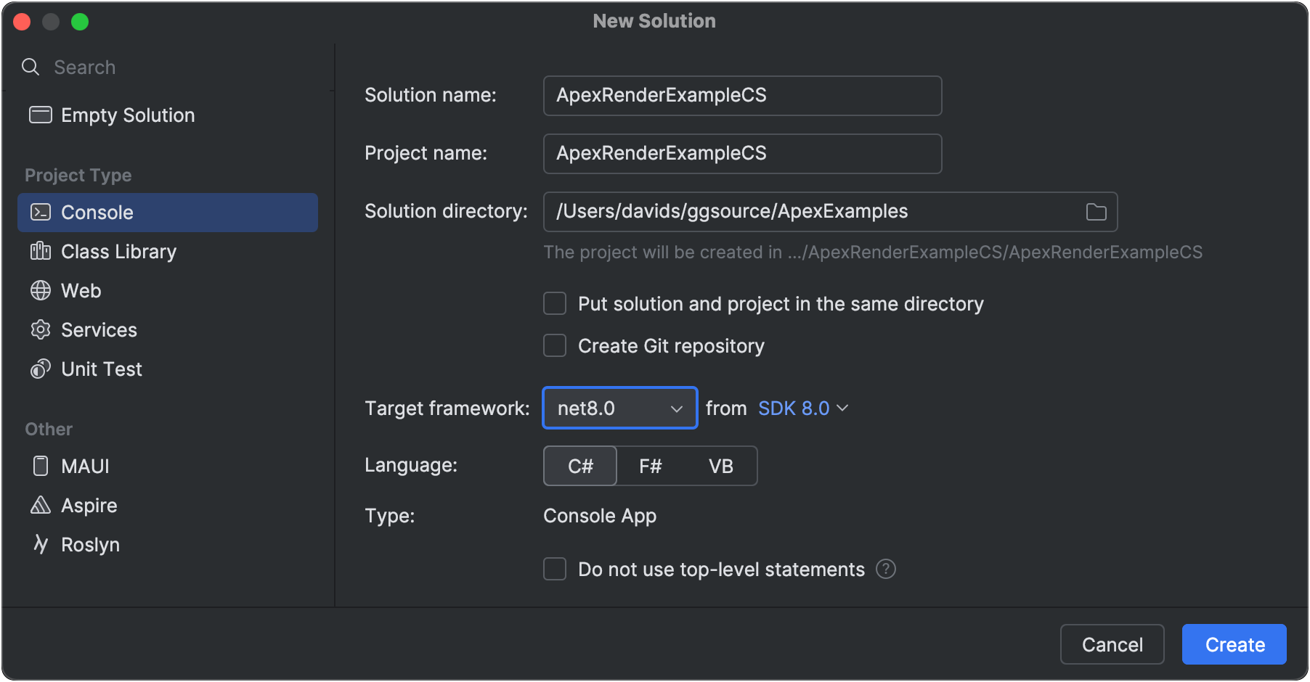
Task: Click the MAUI device icon
Action: coord(41,466)
